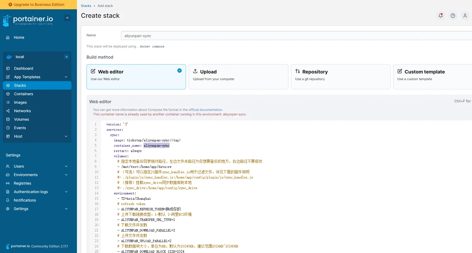Click the ALIYUNPAN_TRANSFER_URL_TYPE=1 line

pos(146,220)
